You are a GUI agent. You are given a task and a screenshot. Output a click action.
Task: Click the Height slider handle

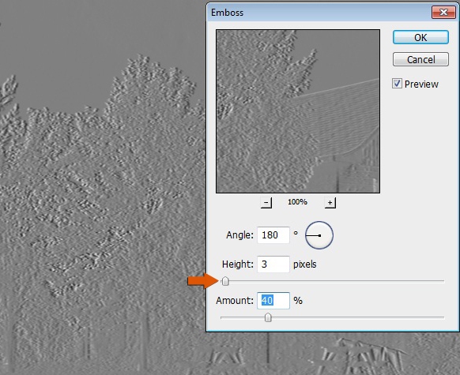point(225,281)
